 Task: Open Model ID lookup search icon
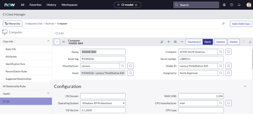[x=221, y=66]
